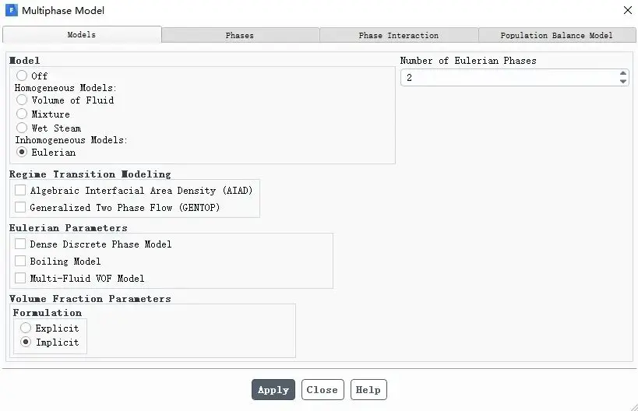
Task: Pick the Wet Steam model option
Action: (22, 128)
